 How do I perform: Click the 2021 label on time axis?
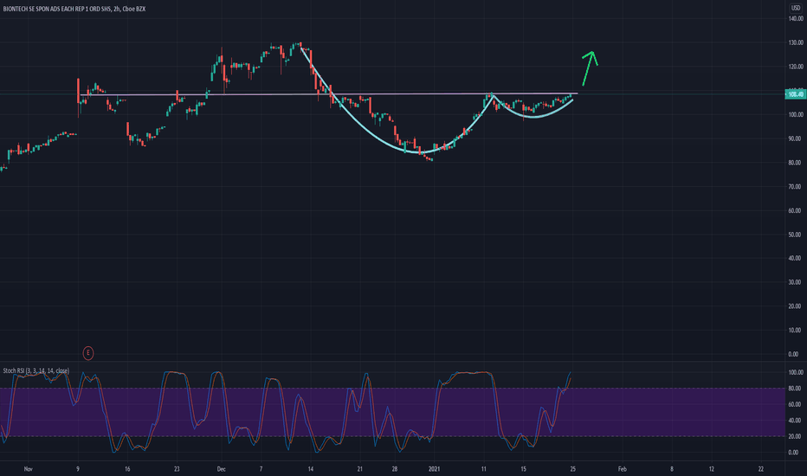pos(435,469)
